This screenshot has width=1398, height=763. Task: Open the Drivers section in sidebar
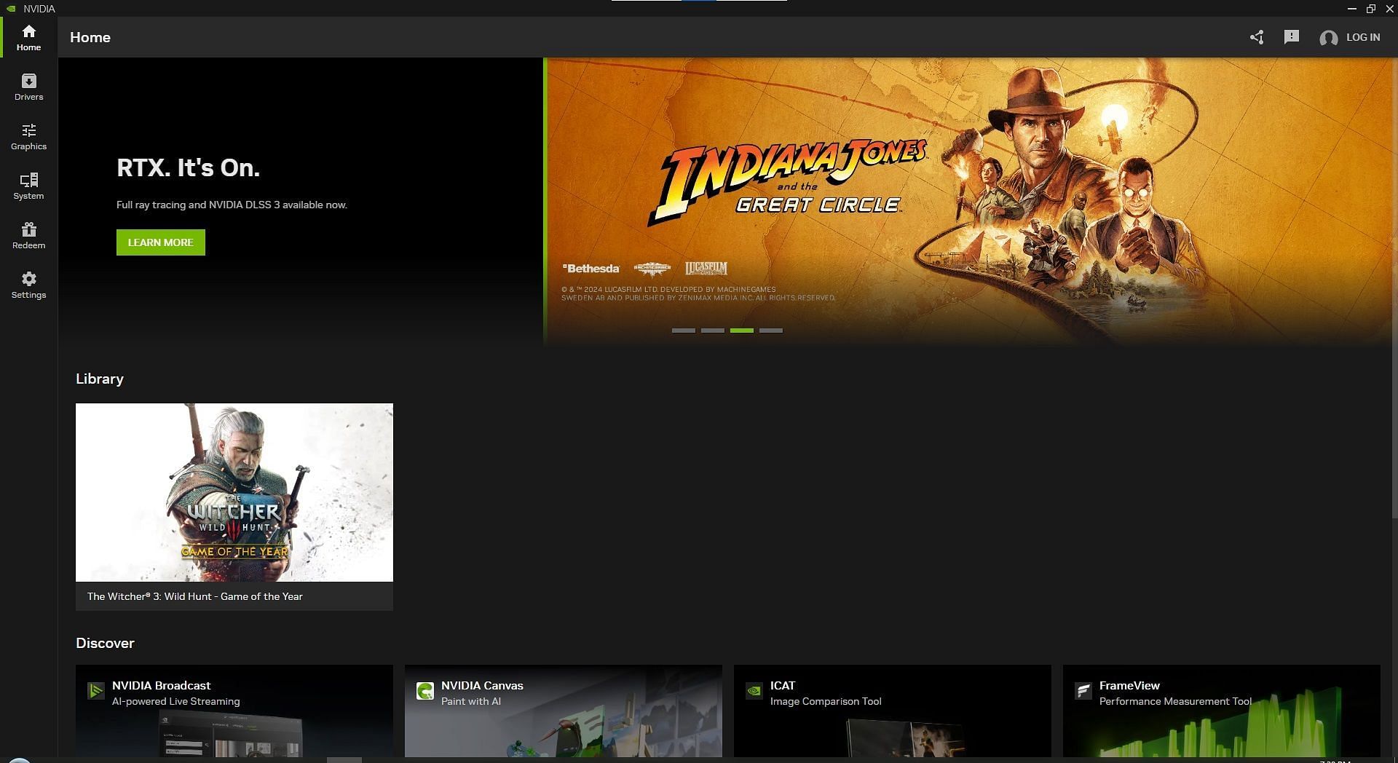click(28, 87)
